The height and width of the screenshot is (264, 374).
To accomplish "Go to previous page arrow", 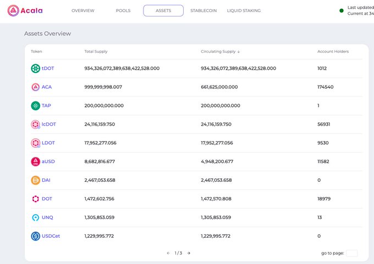I will [168, 253].
